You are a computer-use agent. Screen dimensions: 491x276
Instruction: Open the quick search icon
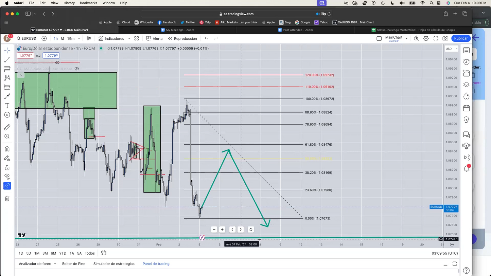click(x=416, y=38)
